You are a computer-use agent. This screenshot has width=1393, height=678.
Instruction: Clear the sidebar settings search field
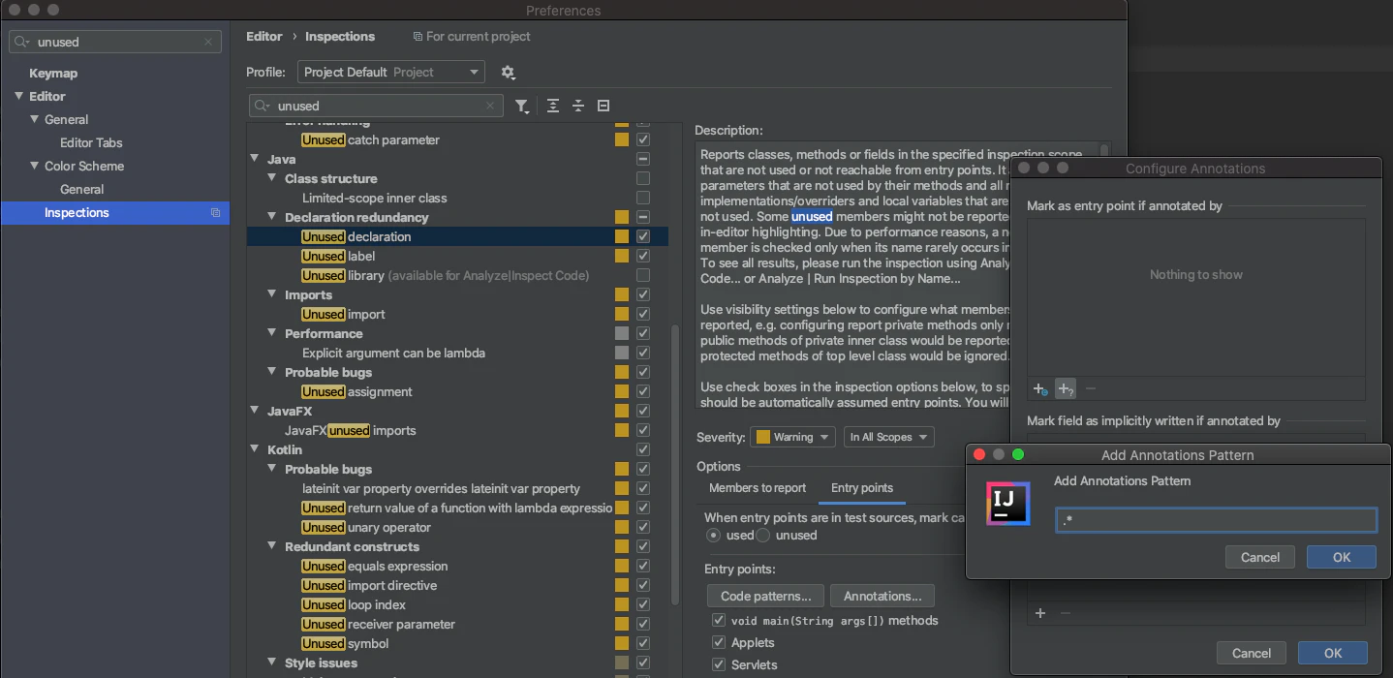click(208, 42)
